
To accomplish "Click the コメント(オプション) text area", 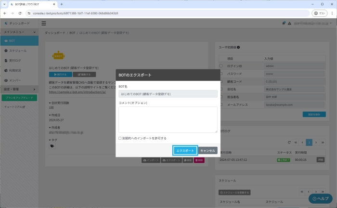I will [x=168, y=119].
